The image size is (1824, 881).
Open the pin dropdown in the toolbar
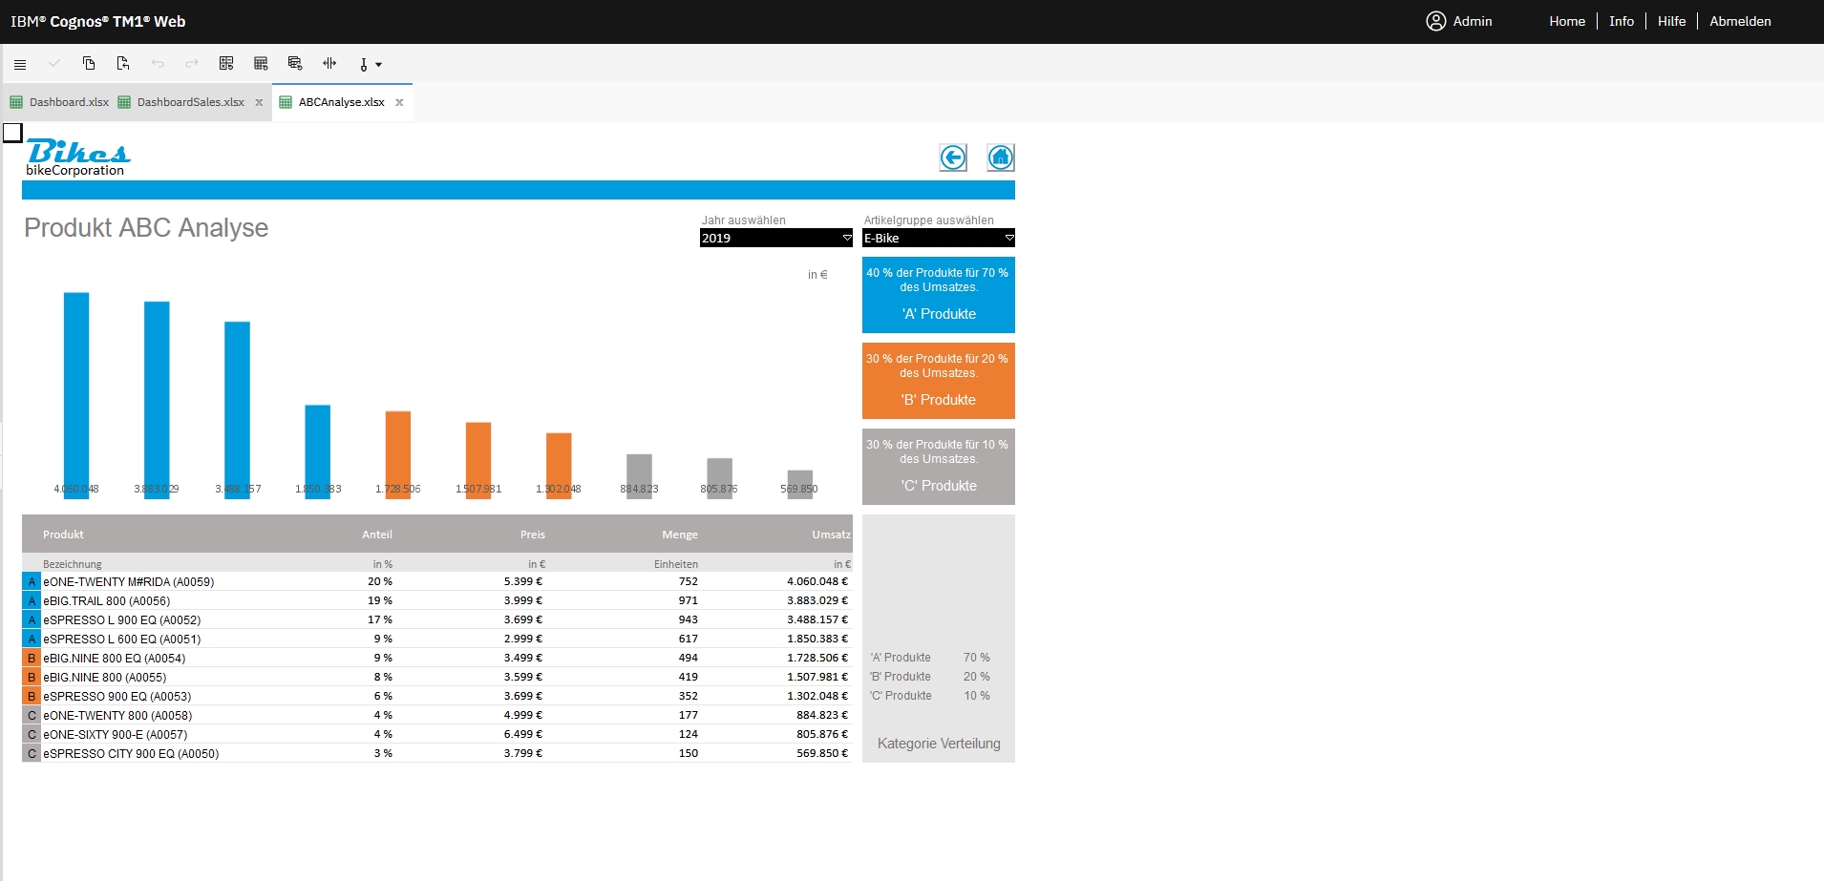click(370, 65)
